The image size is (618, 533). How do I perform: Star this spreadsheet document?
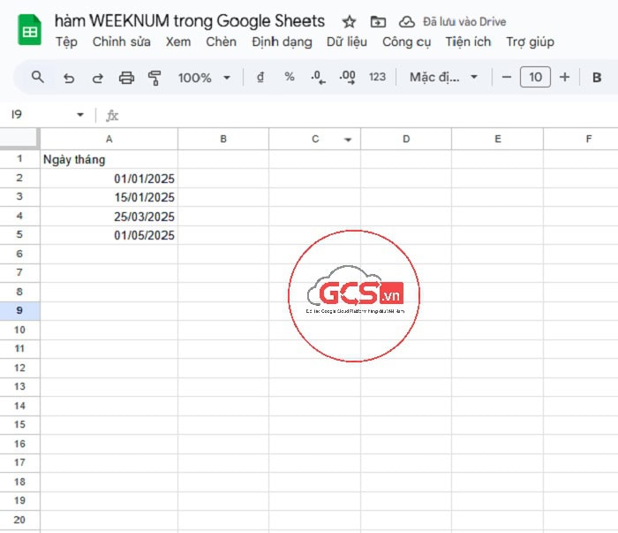(x=349, y=22)
